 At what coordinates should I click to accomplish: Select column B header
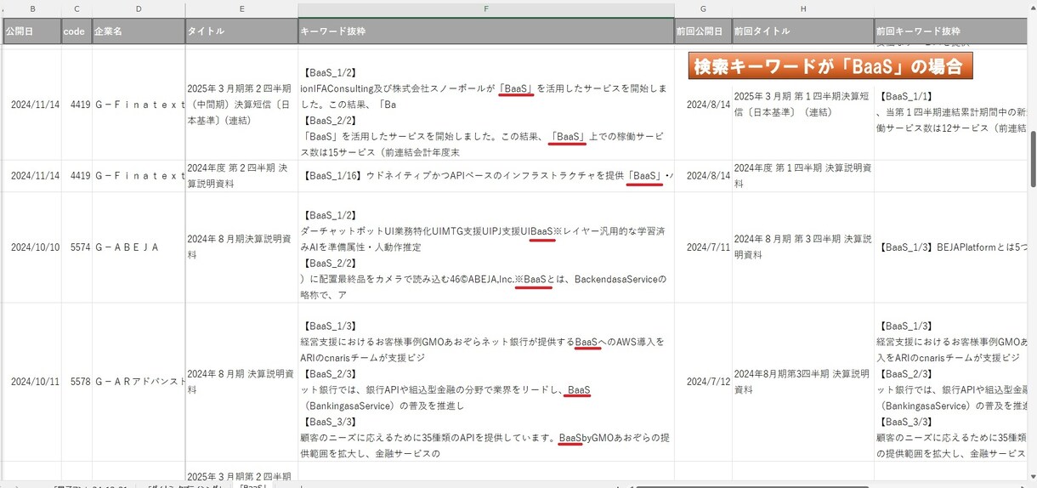click(x=32, y=9)
